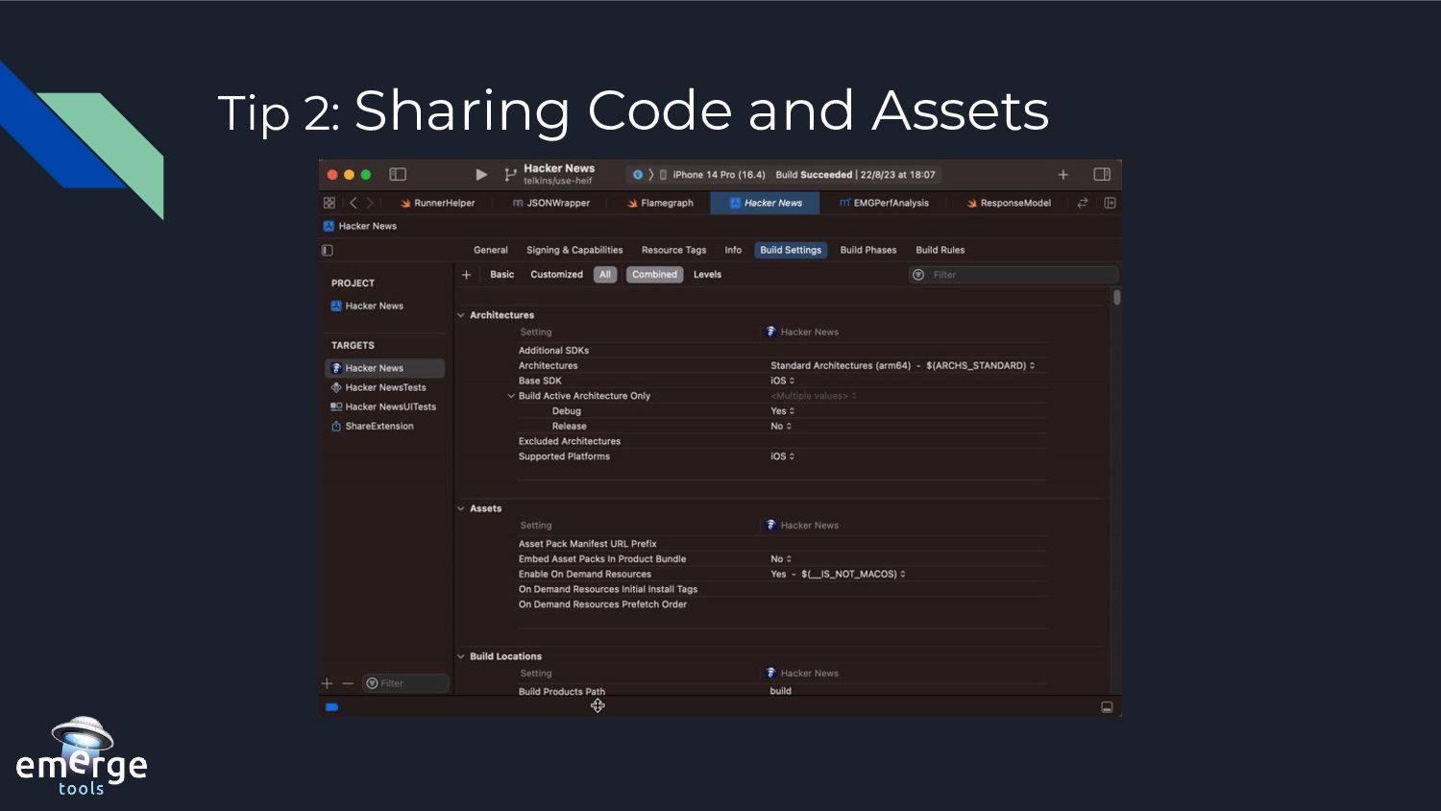The height and width of the screenshot is (811, 1441).
Task: Select the All settings filter
Action: coord(604,275)
